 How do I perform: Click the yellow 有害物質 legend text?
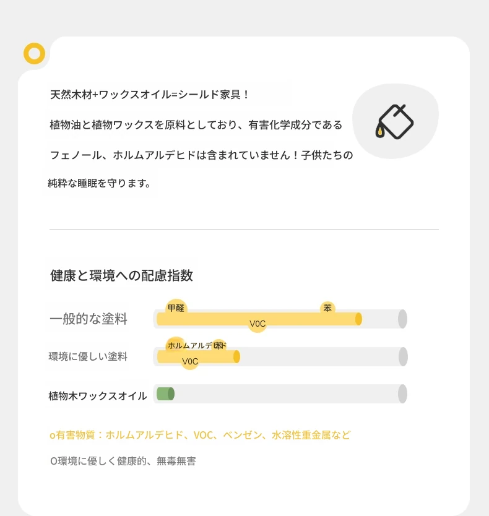(200, 435)
